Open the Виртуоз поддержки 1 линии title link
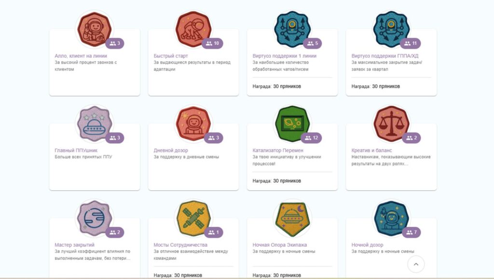 [285, 56]
